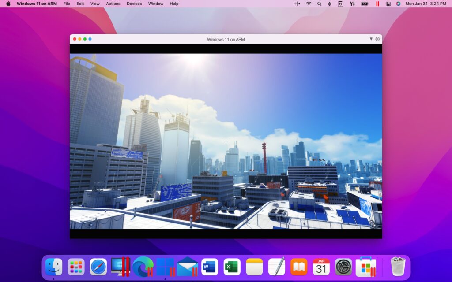Screen dimensions: 452x282
Task: Open the Window menu
Action: tap(156, 4)
